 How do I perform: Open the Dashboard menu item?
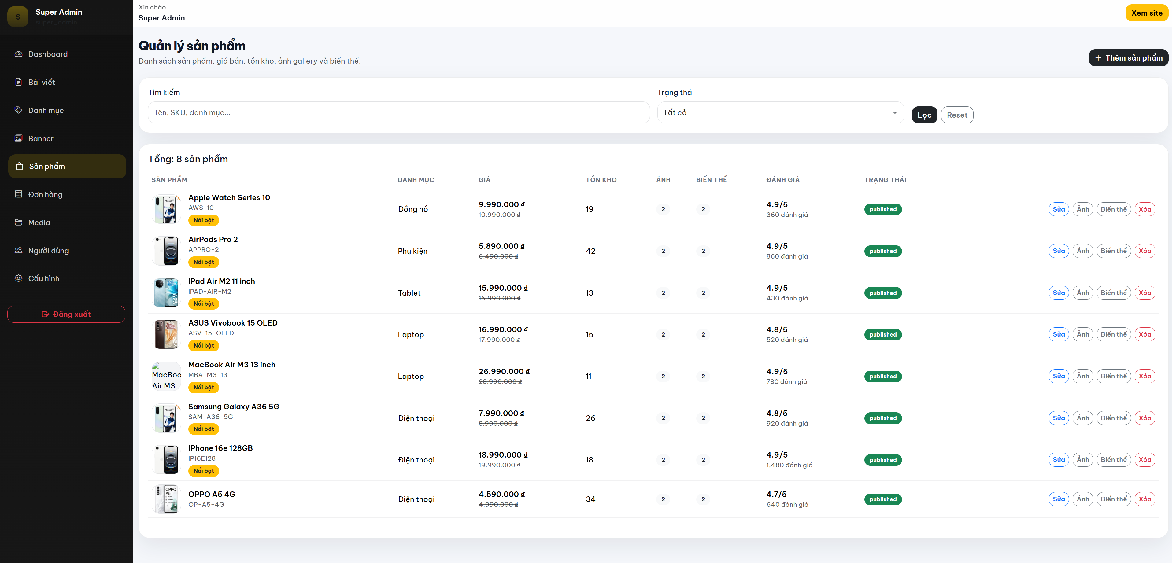click(67, 54)
